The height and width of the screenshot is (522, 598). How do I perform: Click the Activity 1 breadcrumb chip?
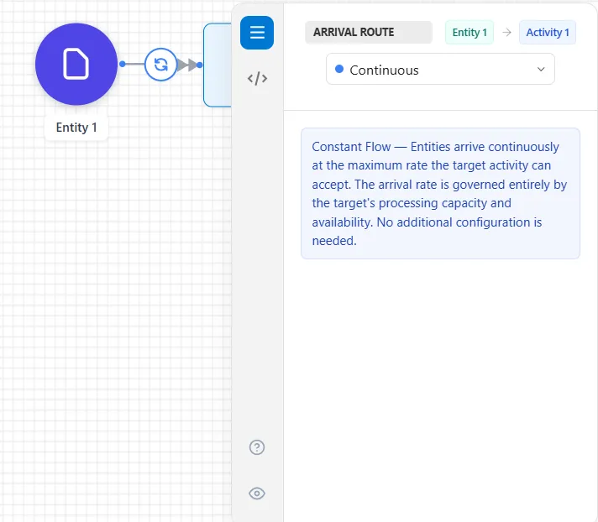click(x=548, y=33)
